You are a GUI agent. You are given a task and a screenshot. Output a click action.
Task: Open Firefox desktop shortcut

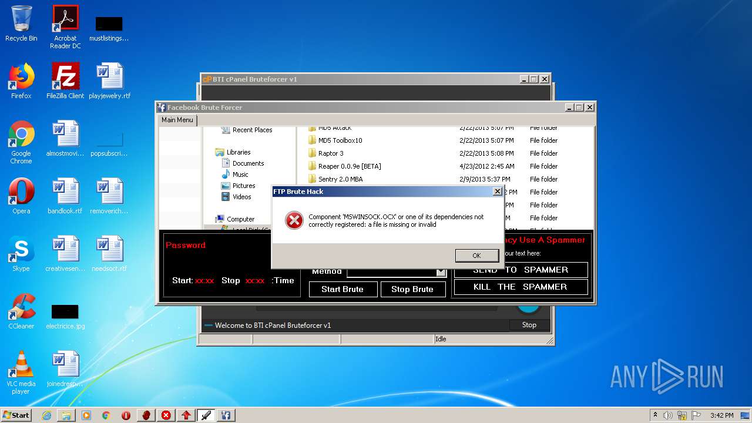point(21,81)
